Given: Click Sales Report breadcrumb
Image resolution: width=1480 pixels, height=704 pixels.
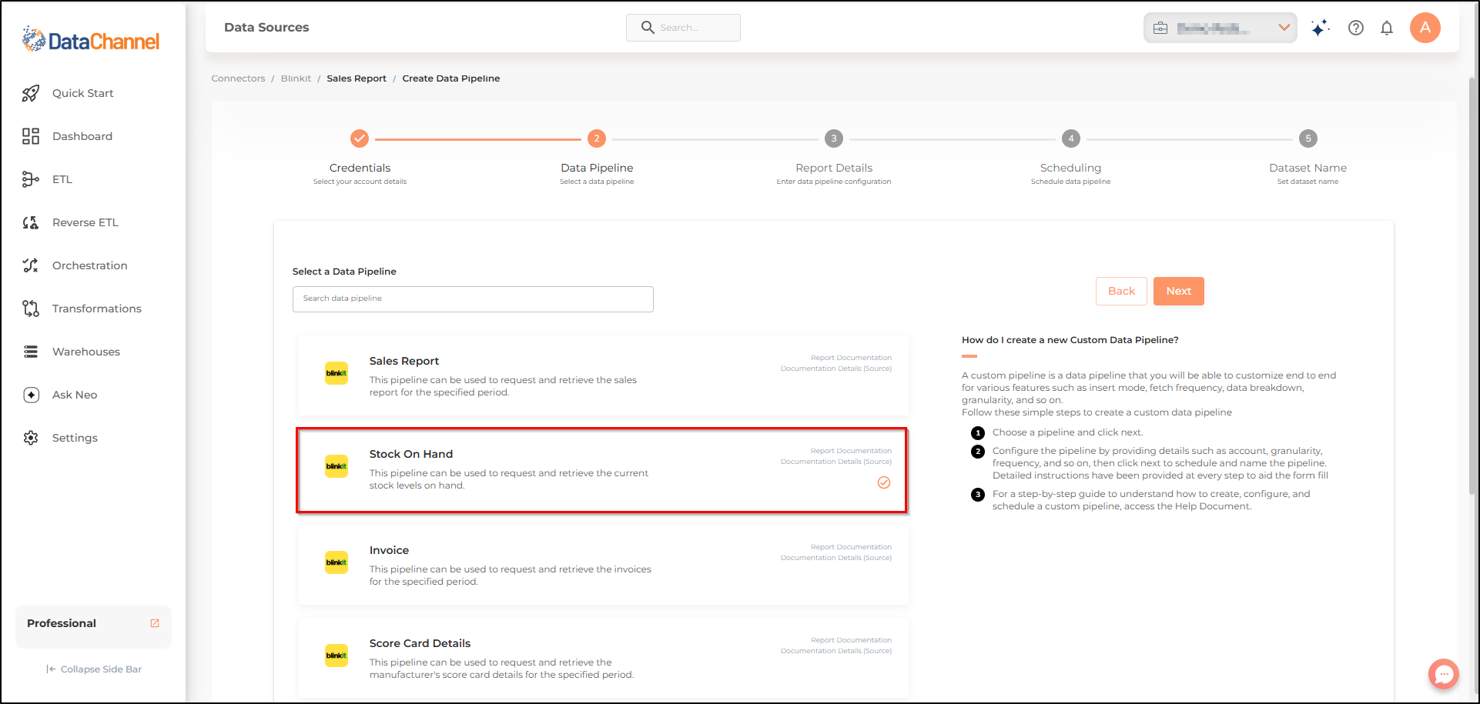Looking at the screenshot, I should click(x=357, y=78).
